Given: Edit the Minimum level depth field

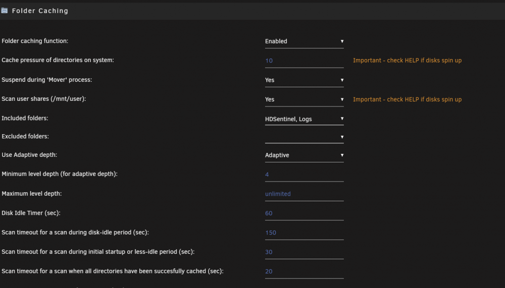Looking at the screenshot, I should tap(304, 175).
